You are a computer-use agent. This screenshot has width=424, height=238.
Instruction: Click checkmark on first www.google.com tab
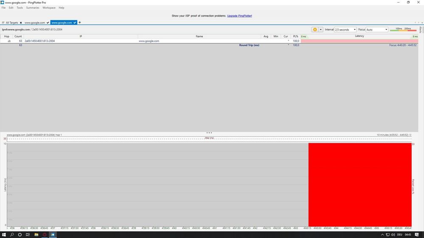point(48,23)
